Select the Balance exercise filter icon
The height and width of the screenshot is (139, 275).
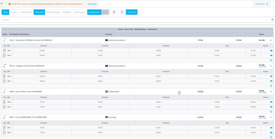point(114,12)
